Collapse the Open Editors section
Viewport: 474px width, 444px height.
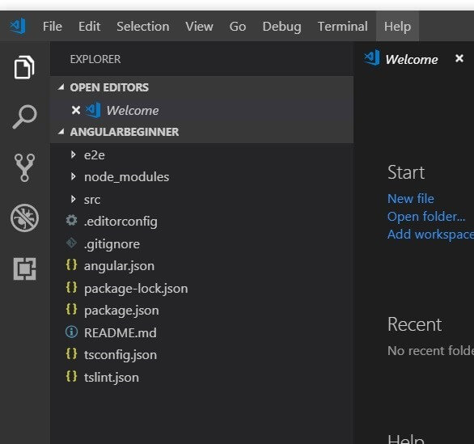pos(61,87)
